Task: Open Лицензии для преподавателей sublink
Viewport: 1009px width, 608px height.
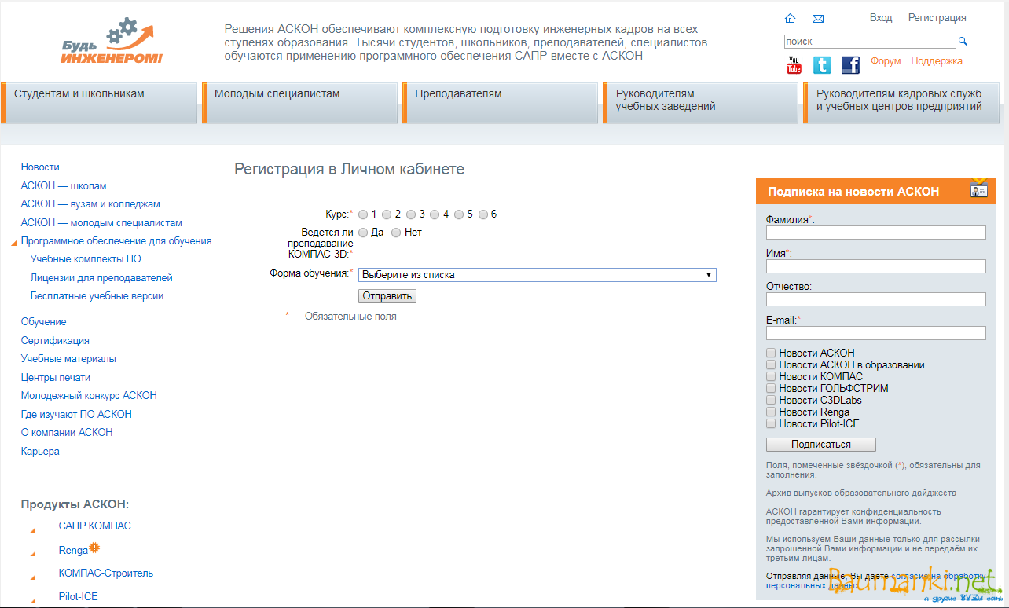Action: point(101,278)
